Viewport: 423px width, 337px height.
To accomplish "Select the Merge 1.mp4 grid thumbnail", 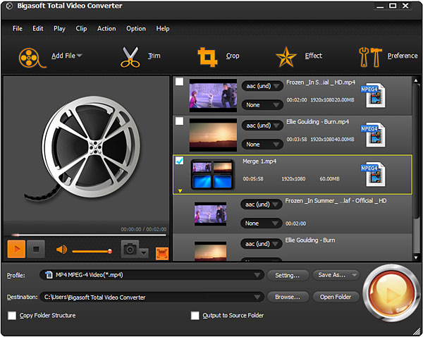I will point(212,174).
